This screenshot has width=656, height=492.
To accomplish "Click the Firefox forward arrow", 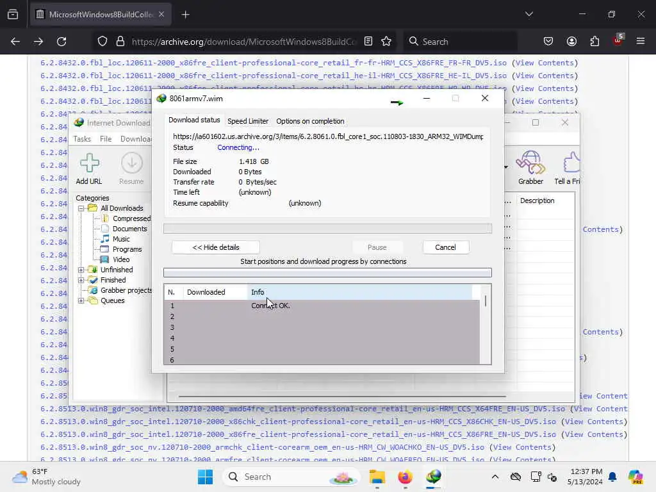I will coord(38,42).
